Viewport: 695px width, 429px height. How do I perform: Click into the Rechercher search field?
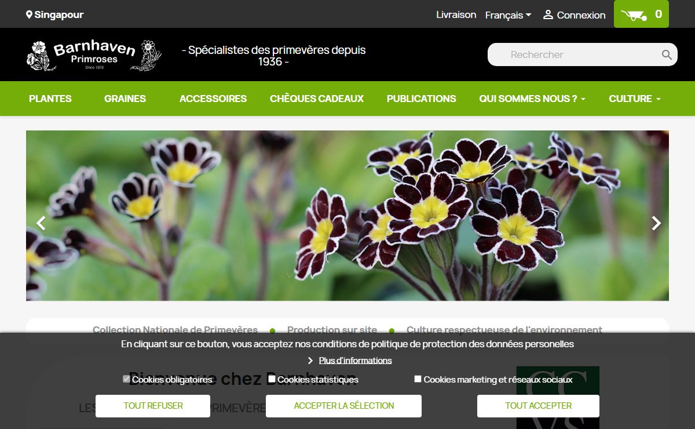click(x=583, y=54)
